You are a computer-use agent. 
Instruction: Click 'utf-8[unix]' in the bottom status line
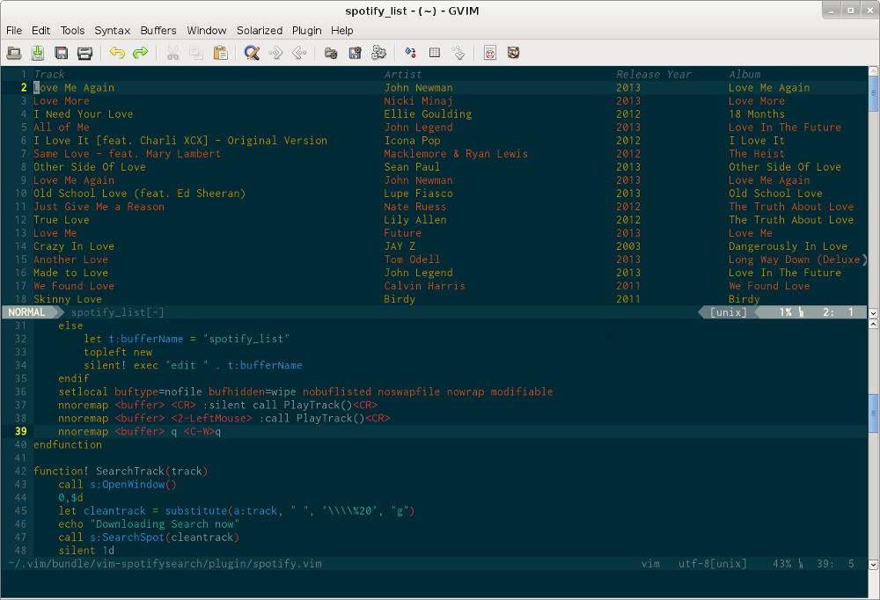point(713,564)
